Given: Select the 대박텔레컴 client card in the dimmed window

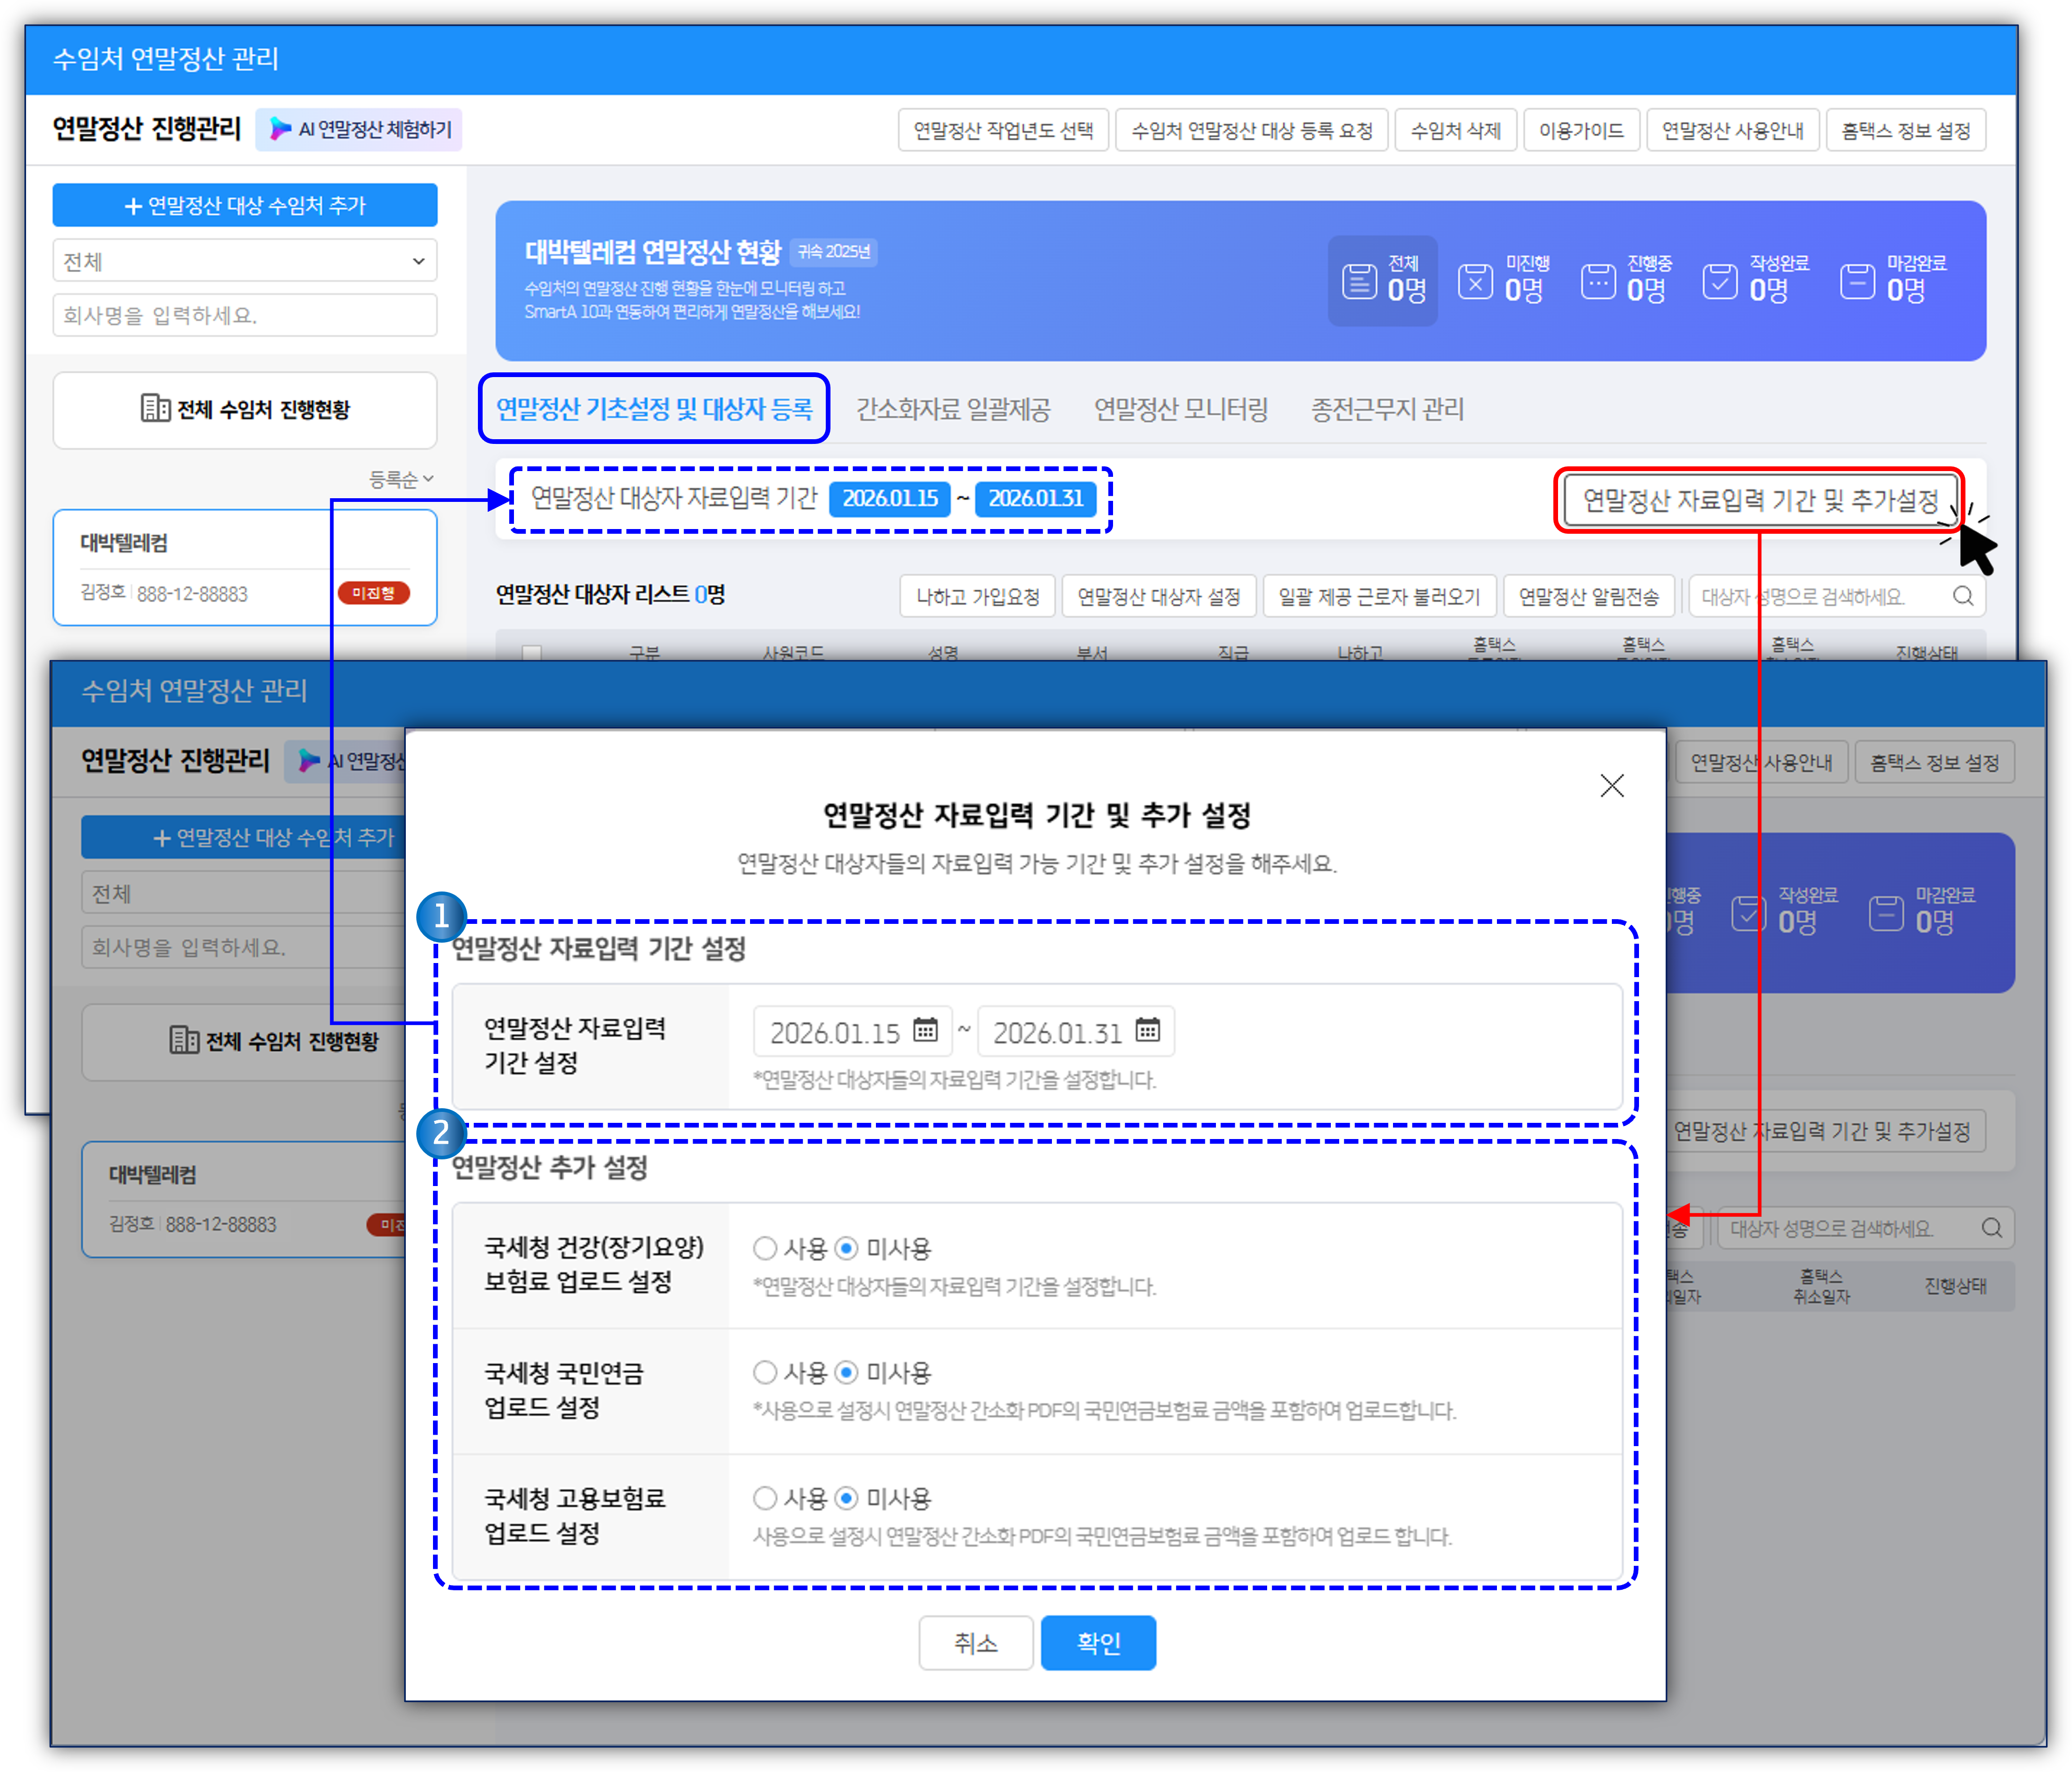Looking at the screenshot, I should point(244,1199).
